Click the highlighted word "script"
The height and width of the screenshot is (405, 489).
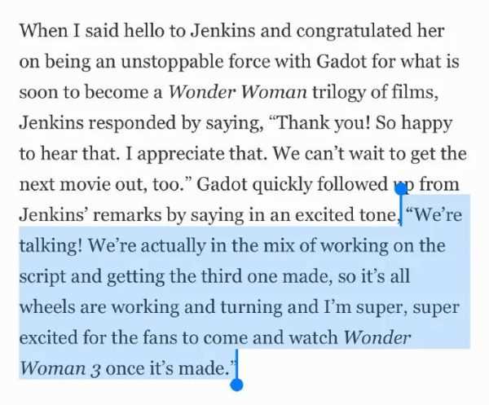(x=42, y=276)
